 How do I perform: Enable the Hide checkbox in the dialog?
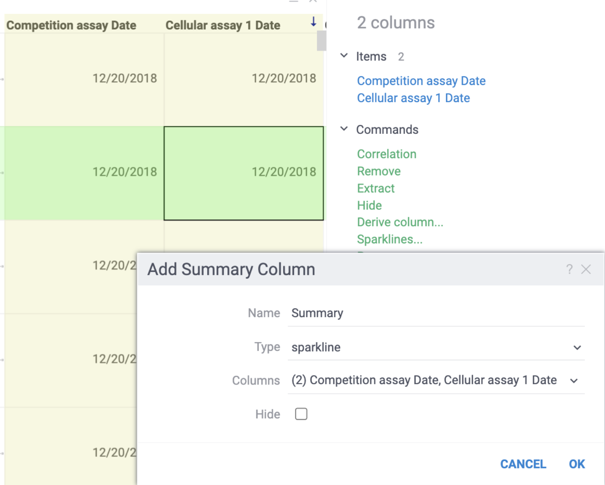(301, 414)
